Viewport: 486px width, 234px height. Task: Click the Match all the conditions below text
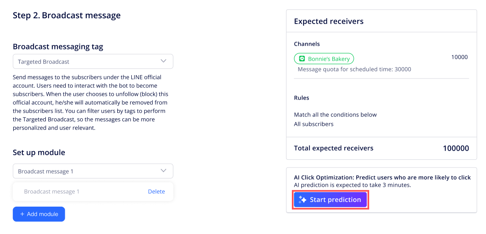[x=335, y=115]
